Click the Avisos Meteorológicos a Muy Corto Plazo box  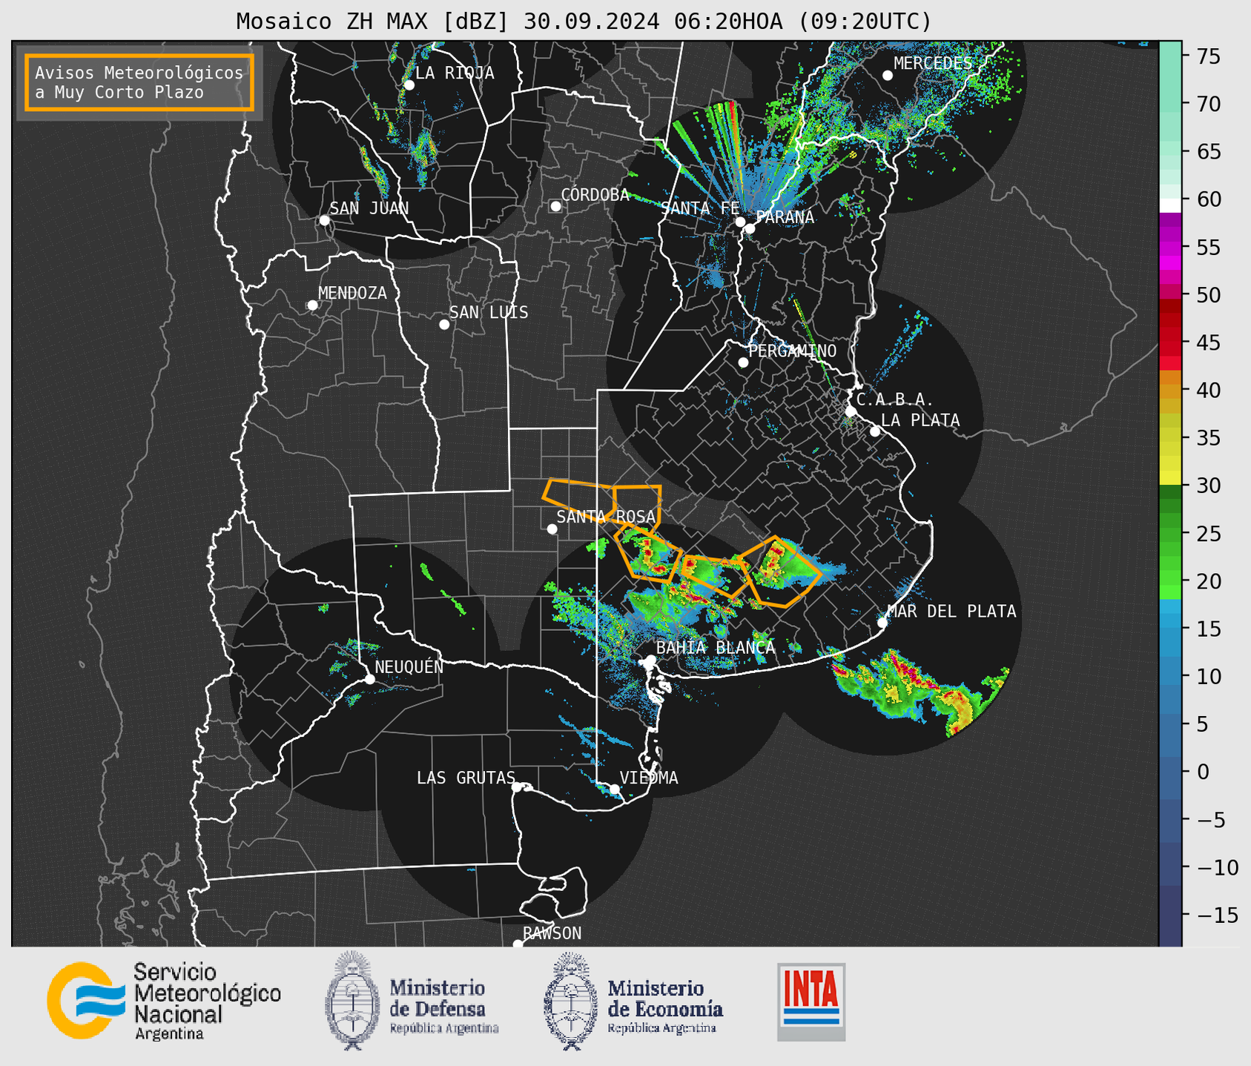[x=139, y=82]
